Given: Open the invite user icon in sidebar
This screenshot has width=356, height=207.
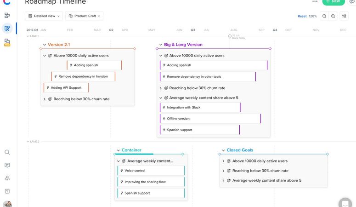Looking at the screenshot, I should 7,178.
